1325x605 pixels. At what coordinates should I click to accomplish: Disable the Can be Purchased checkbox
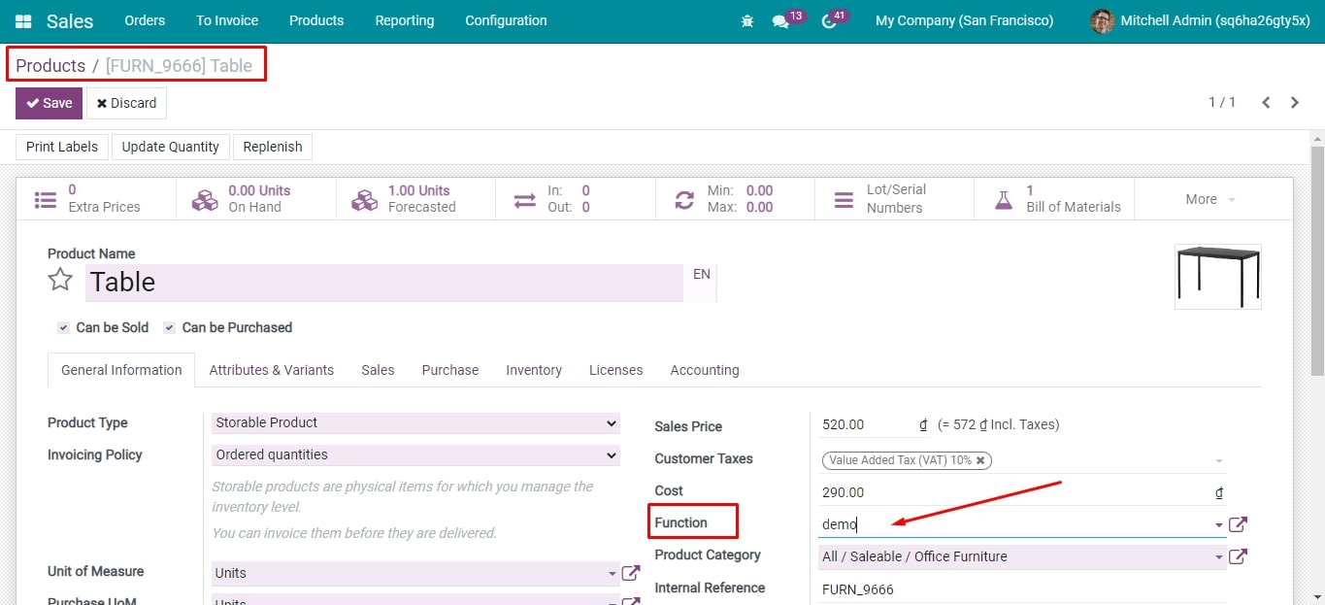(x=170, y=327)
